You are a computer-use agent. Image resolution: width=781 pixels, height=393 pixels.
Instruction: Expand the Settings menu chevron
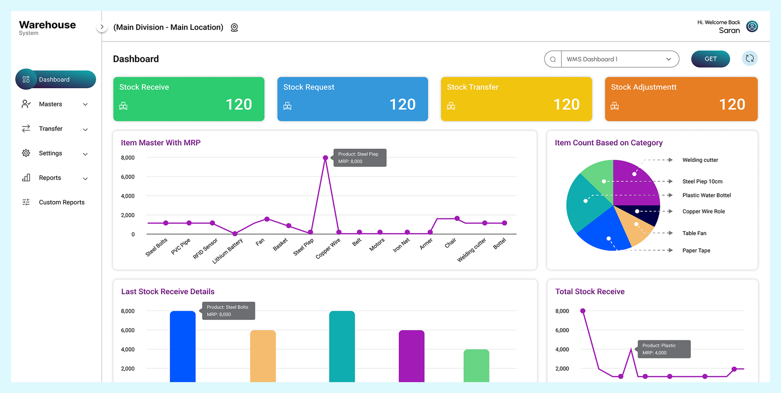[85, 154]
